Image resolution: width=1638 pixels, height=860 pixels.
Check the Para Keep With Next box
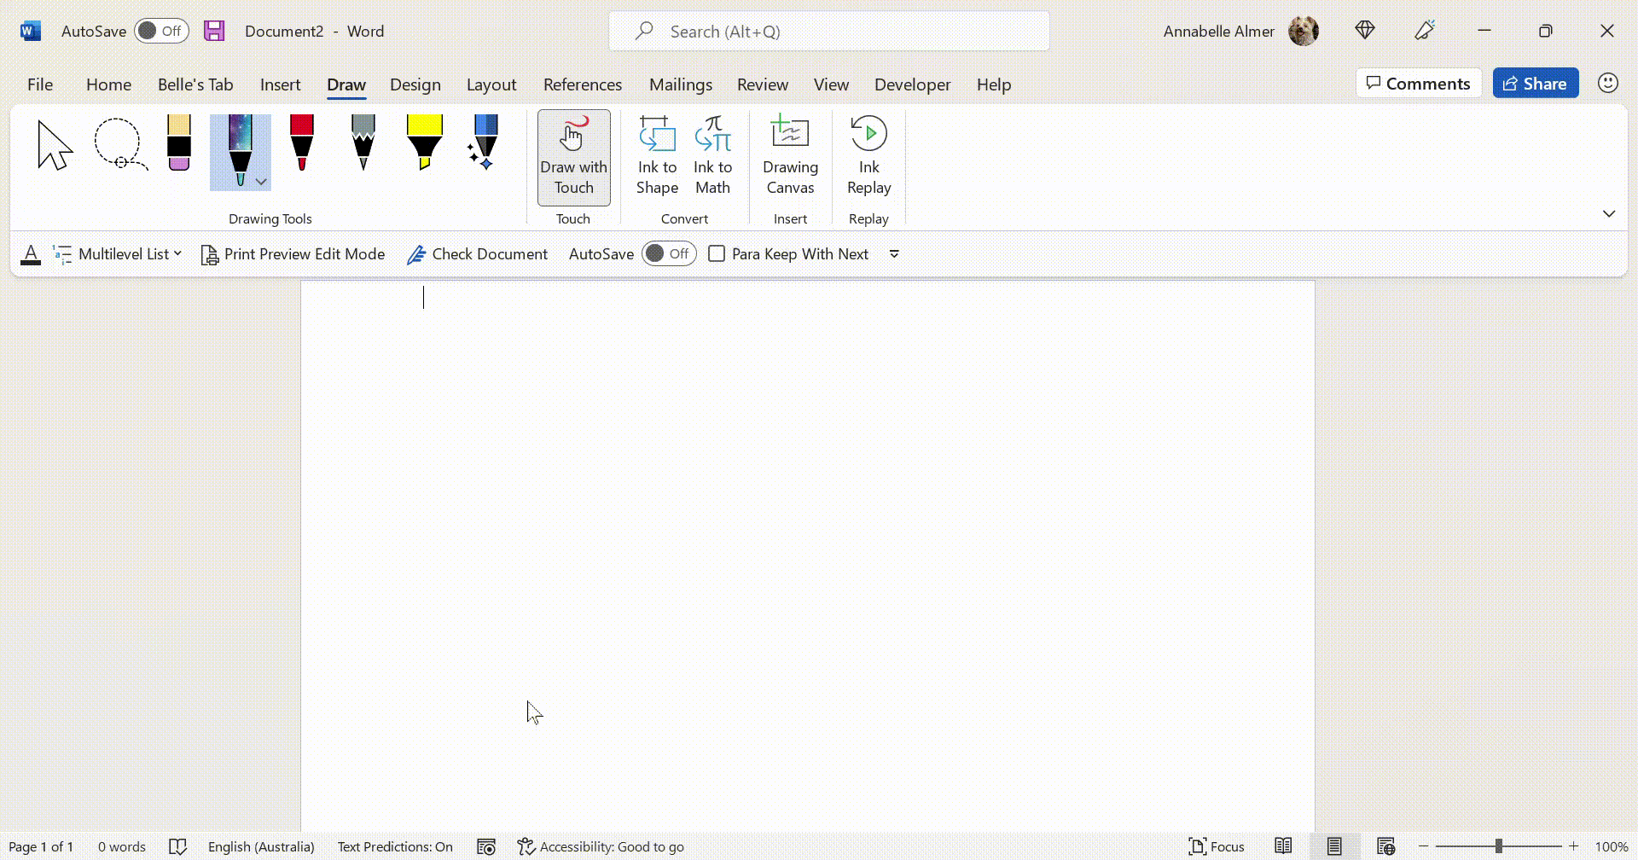pyautogui.click(x=717, y=253)
